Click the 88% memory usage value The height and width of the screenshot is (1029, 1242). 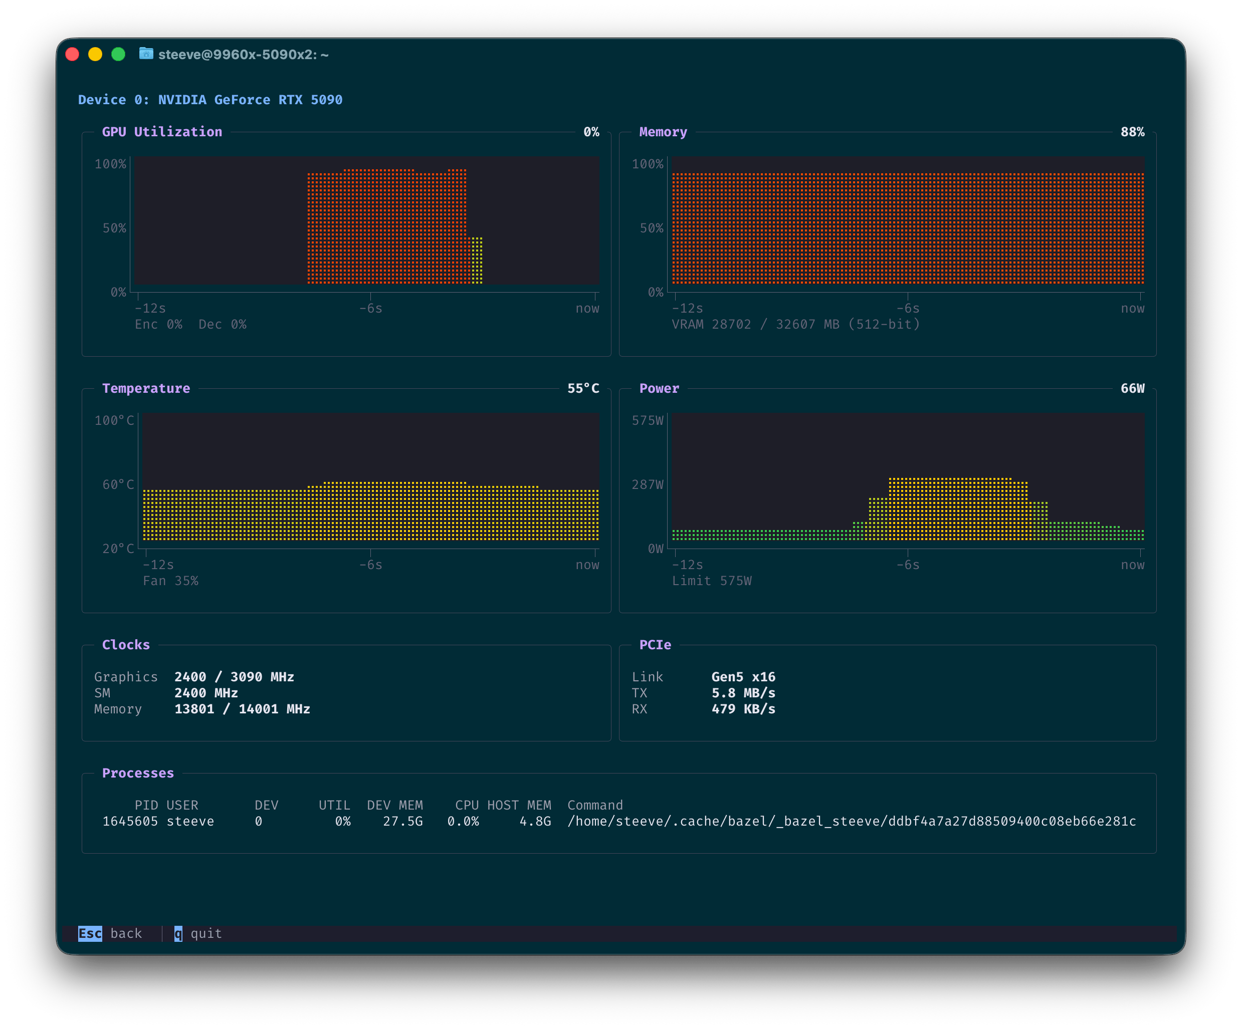[x=1132, y=132]
